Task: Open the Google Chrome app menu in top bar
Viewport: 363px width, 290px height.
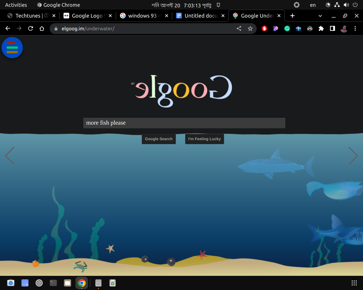Action: coord(59,5)
